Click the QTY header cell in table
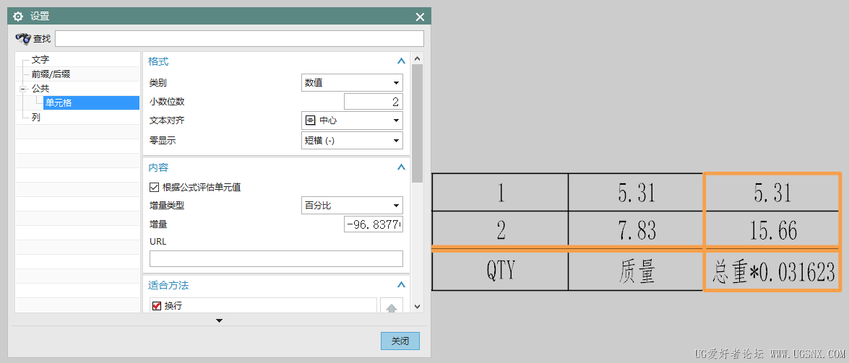The width and height of the screenshot is (849, 363). coord(500,271)
